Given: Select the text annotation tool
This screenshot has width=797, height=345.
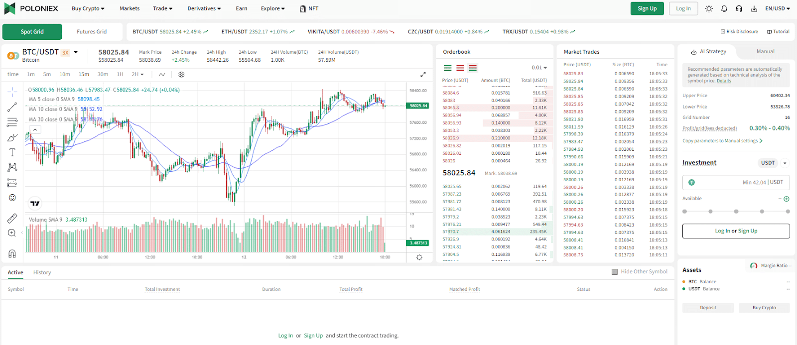Looking at the screenshot, I should (x=12, y=152).
